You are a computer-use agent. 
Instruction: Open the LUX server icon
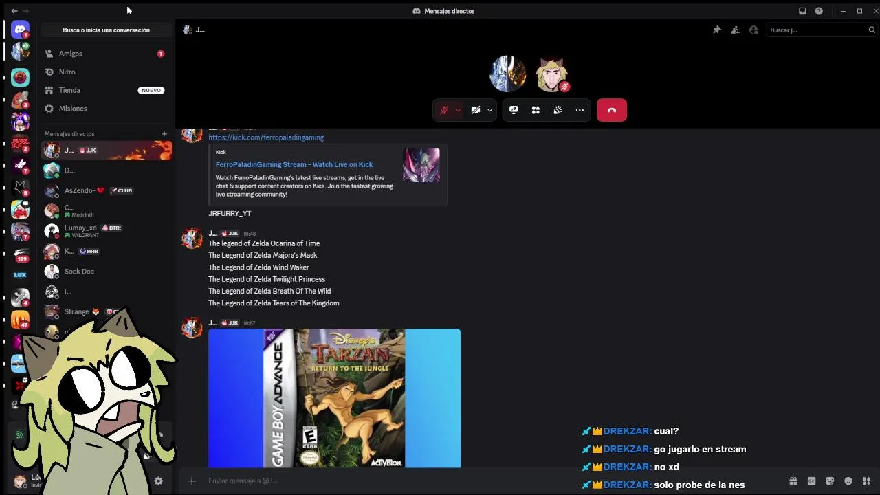tap(20, 275)
